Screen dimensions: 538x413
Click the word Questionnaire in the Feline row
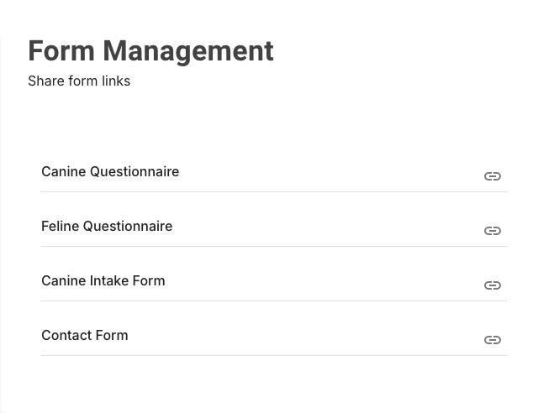pos(128,226)
